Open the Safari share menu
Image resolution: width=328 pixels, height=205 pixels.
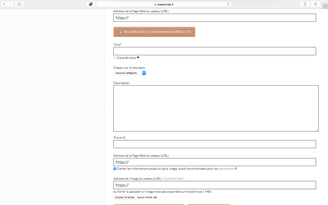[x=305, y=4]
